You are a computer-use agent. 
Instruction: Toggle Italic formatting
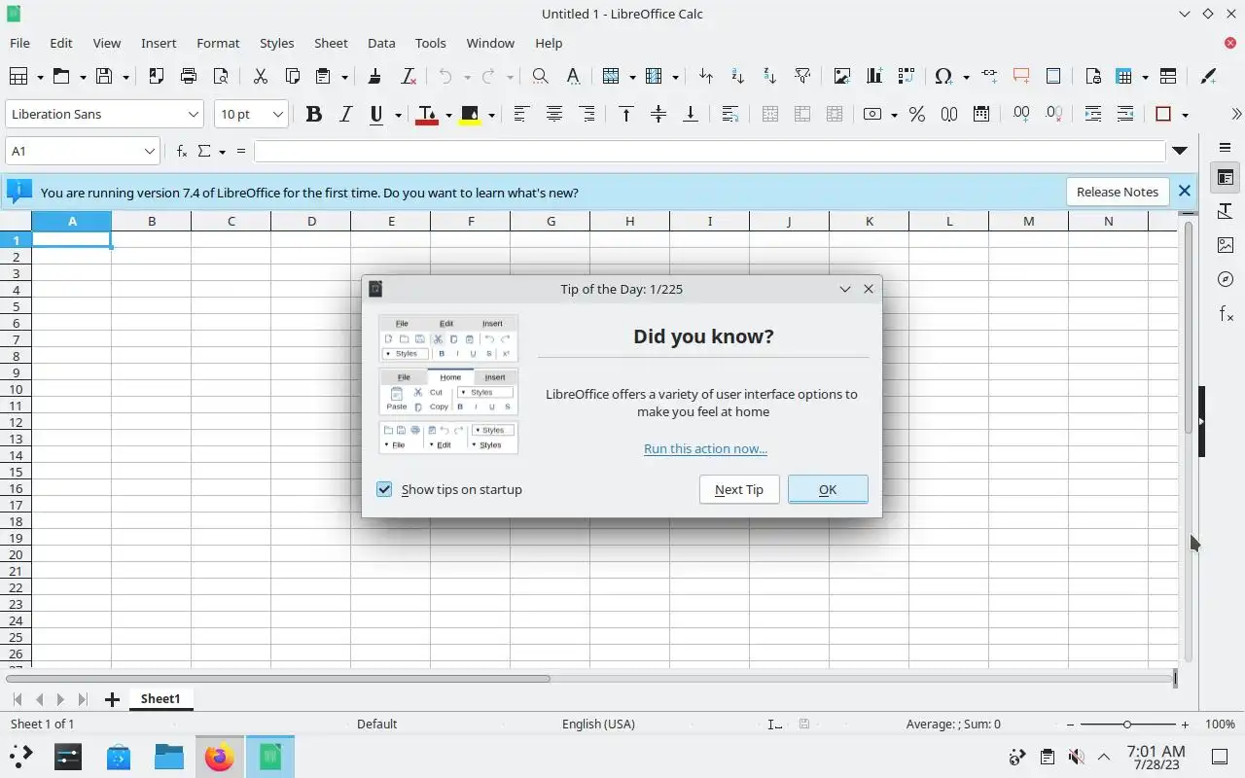pyautogui.click(x=344, y=114)
